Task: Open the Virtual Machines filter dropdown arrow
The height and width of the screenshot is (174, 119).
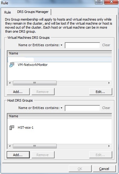Action: pyautogui.click(x=61, y=45)
